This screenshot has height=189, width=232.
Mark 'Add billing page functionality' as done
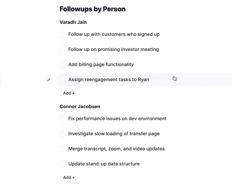click(x=63, y=65)
